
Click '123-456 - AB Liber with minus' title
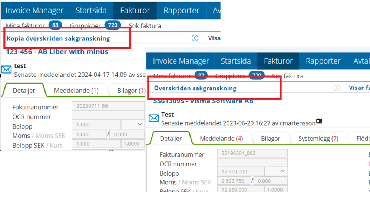pyautogui.click(x=57, y=52)
